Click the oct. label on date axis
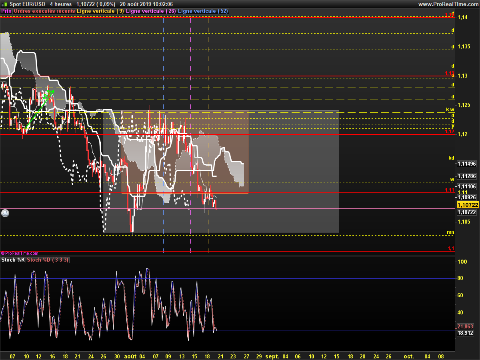480x360 pixels. pos(408,356)
